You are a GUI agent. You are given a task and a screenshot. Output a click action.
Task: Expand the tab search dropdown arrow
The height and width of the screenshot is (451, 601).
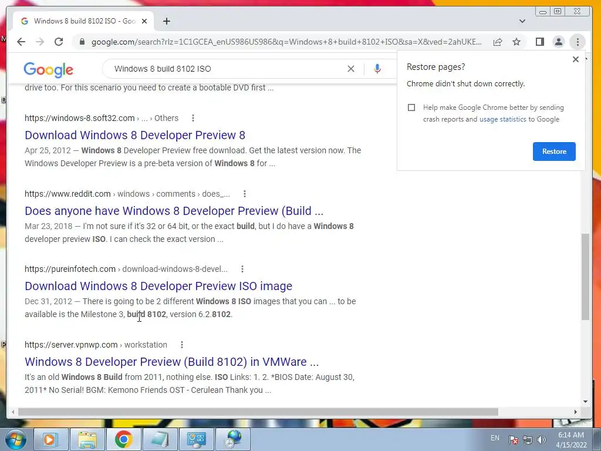522,21
